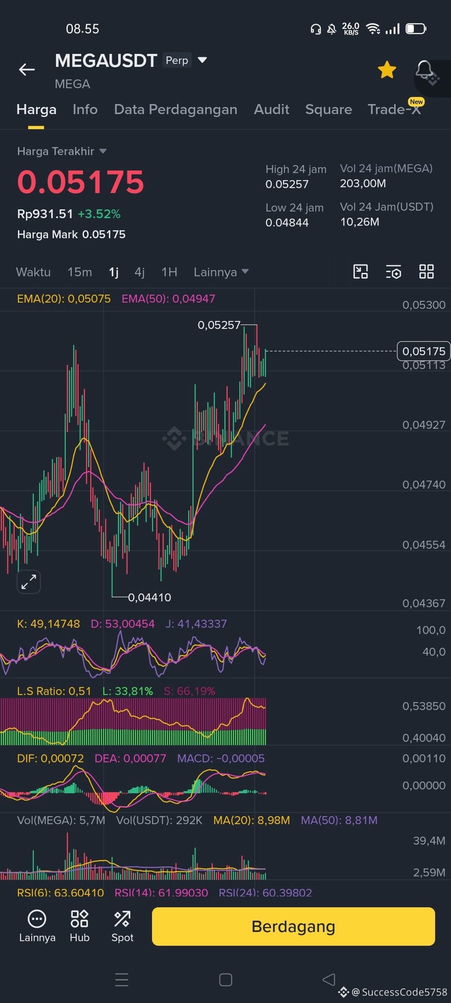Tap the EMA(50) indicator label
Screen dimensions: 451x1003
coord(168,299)
